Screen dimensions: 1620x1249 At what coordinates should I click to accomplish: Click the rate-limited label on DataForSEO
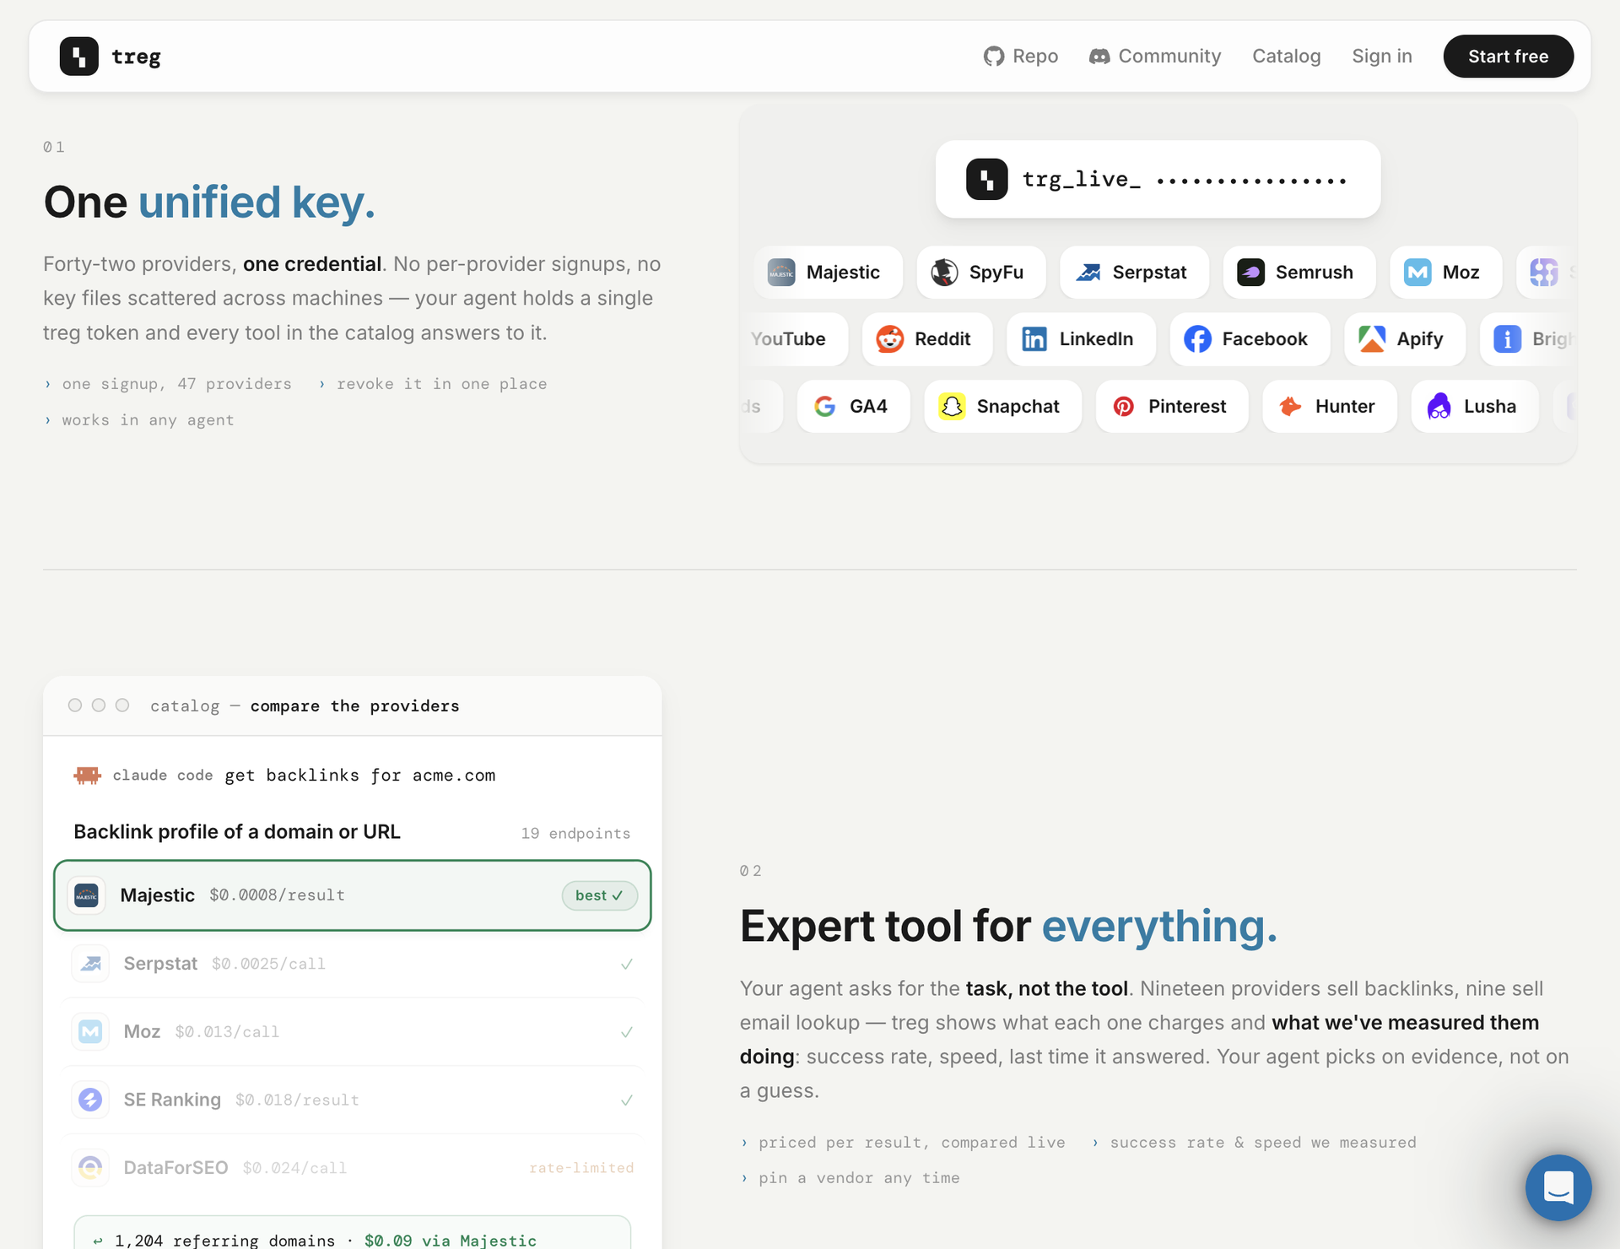(x=581, y=1168)
